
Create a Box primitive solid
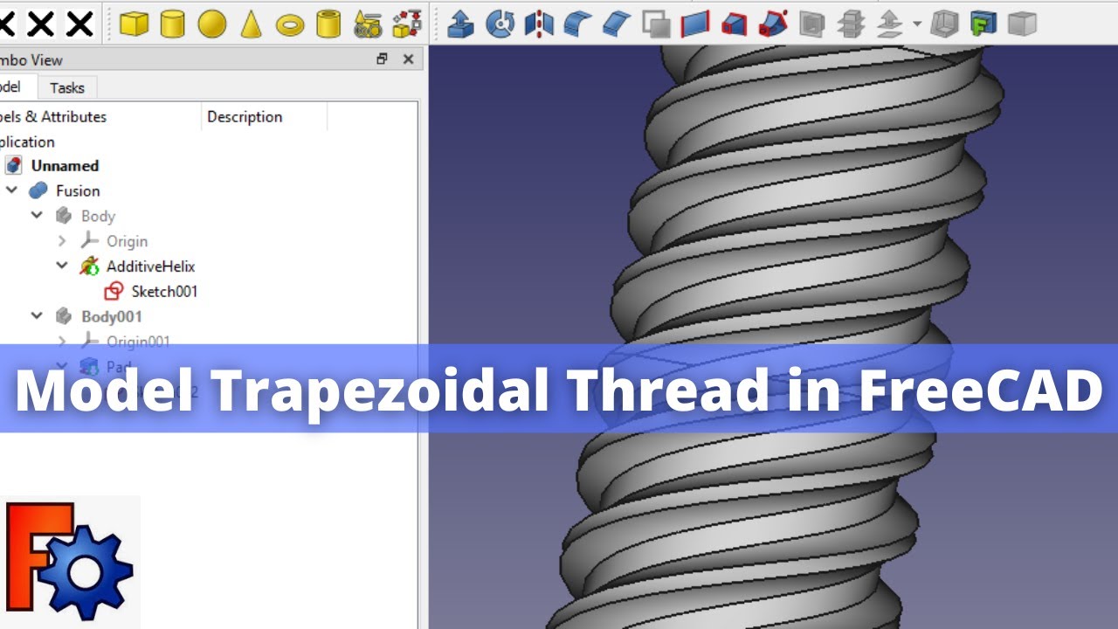[134, 24]
